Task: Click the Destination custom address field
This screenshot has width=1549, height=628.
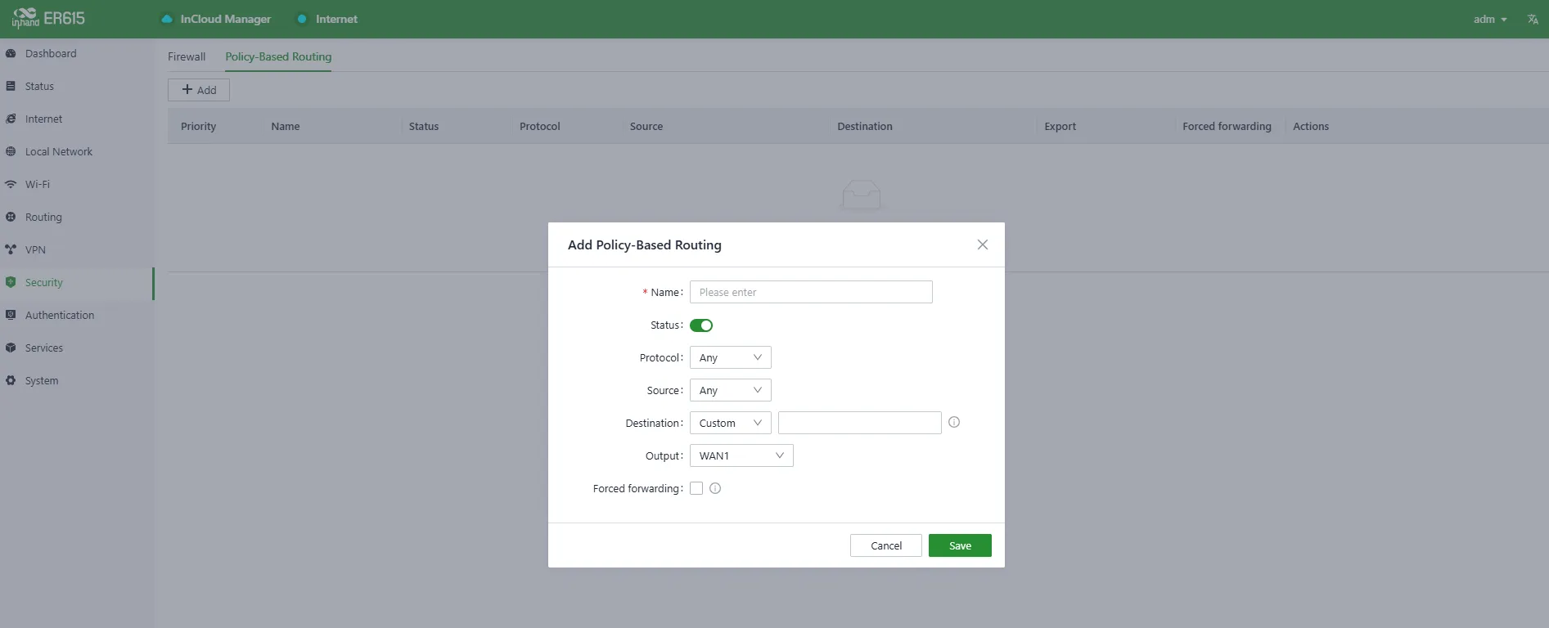Action: [860, 423]
